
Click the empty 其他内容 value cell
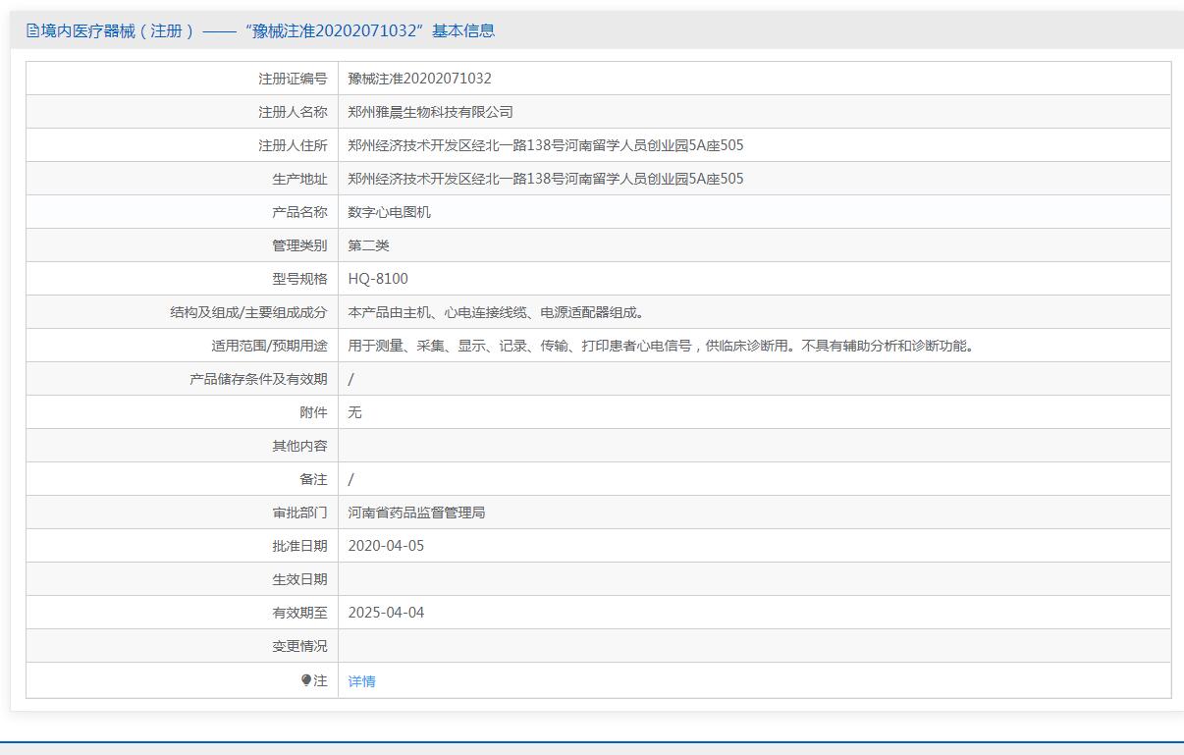(753, 446)
